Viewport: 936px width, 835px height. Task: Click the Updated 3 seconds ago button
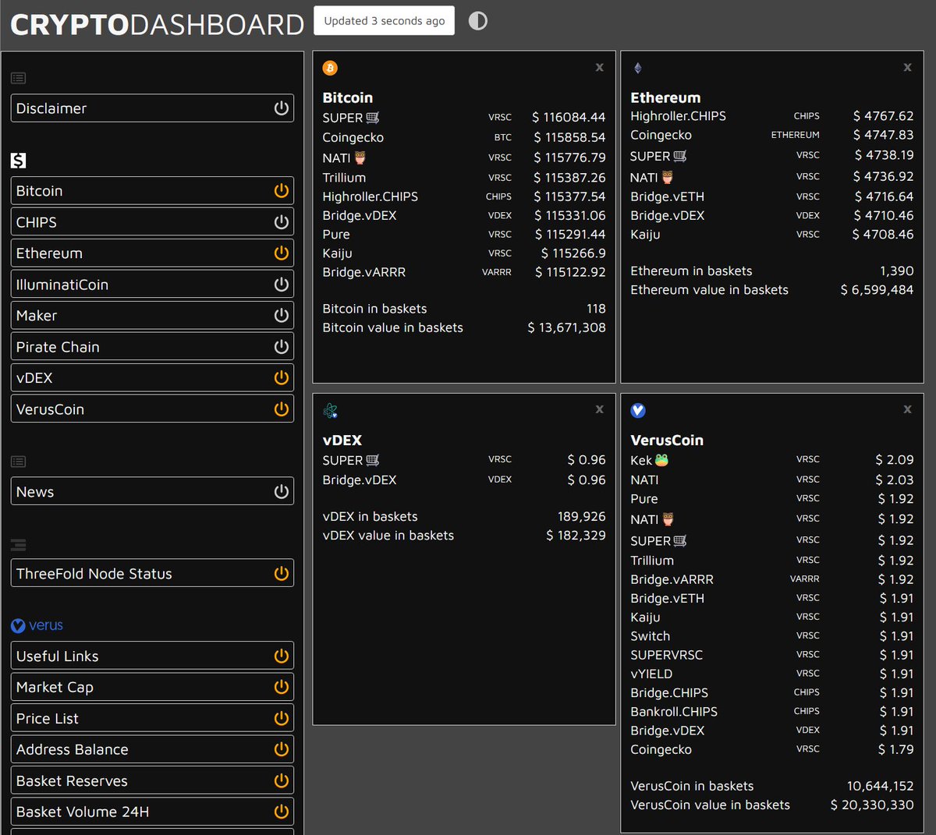tap(385, 21)
